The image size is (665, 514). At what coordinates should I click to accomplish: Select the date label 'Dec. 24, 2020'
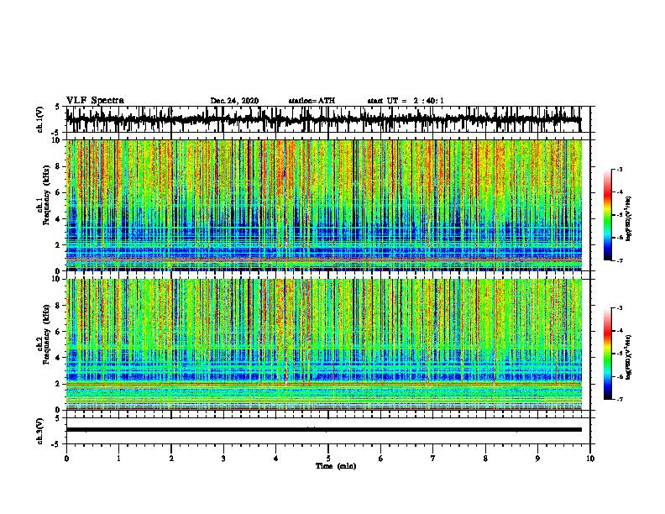tap(234, 101)
